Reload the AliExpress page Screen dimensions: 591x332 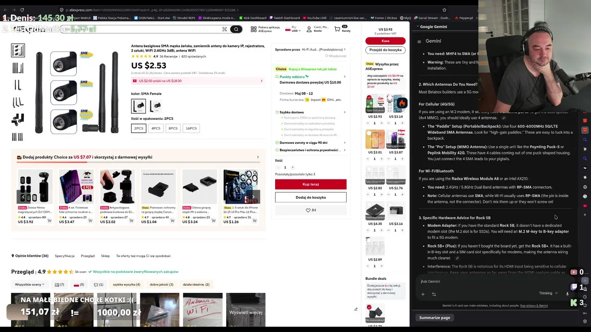click(x=22, y=10)
